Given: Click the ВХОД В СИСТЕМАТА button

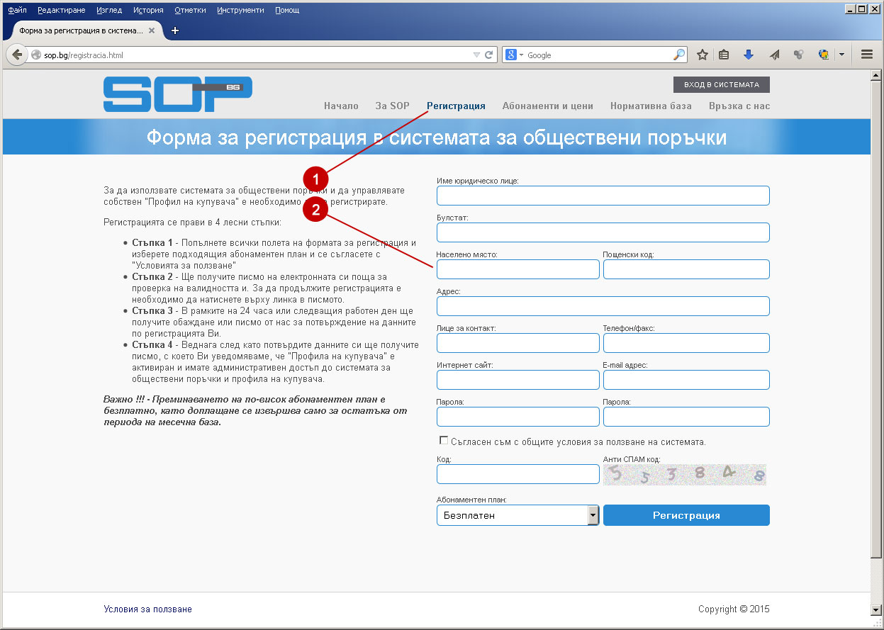Looking at the screenshot, I should [722, 84].
